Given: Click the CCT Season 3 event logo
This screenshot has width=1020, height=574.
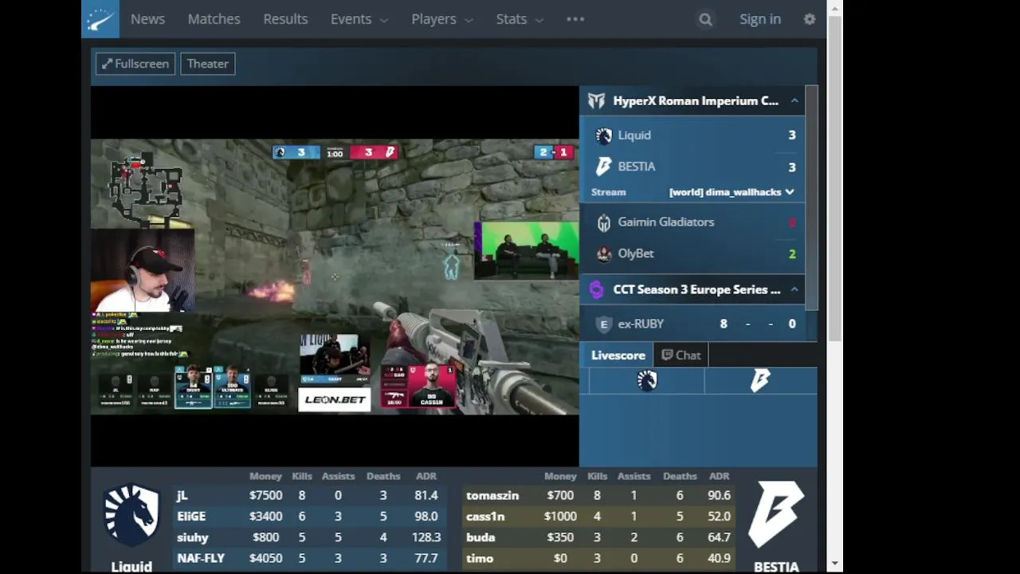Looking at the screenshot, I should (x=596, y=289).
